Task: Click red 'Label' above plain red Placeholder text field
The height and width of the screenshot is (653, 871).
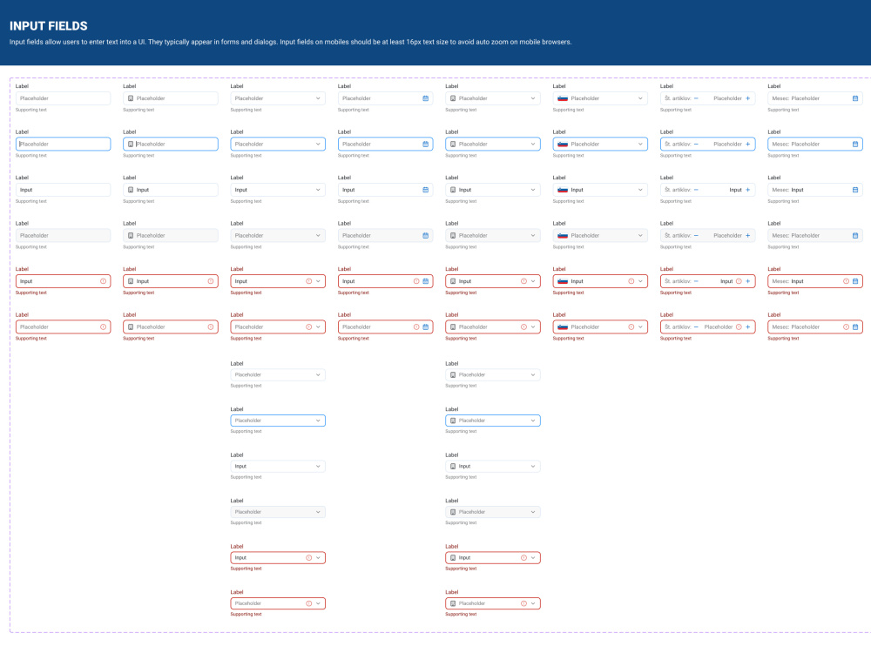Action: [22, 315]
